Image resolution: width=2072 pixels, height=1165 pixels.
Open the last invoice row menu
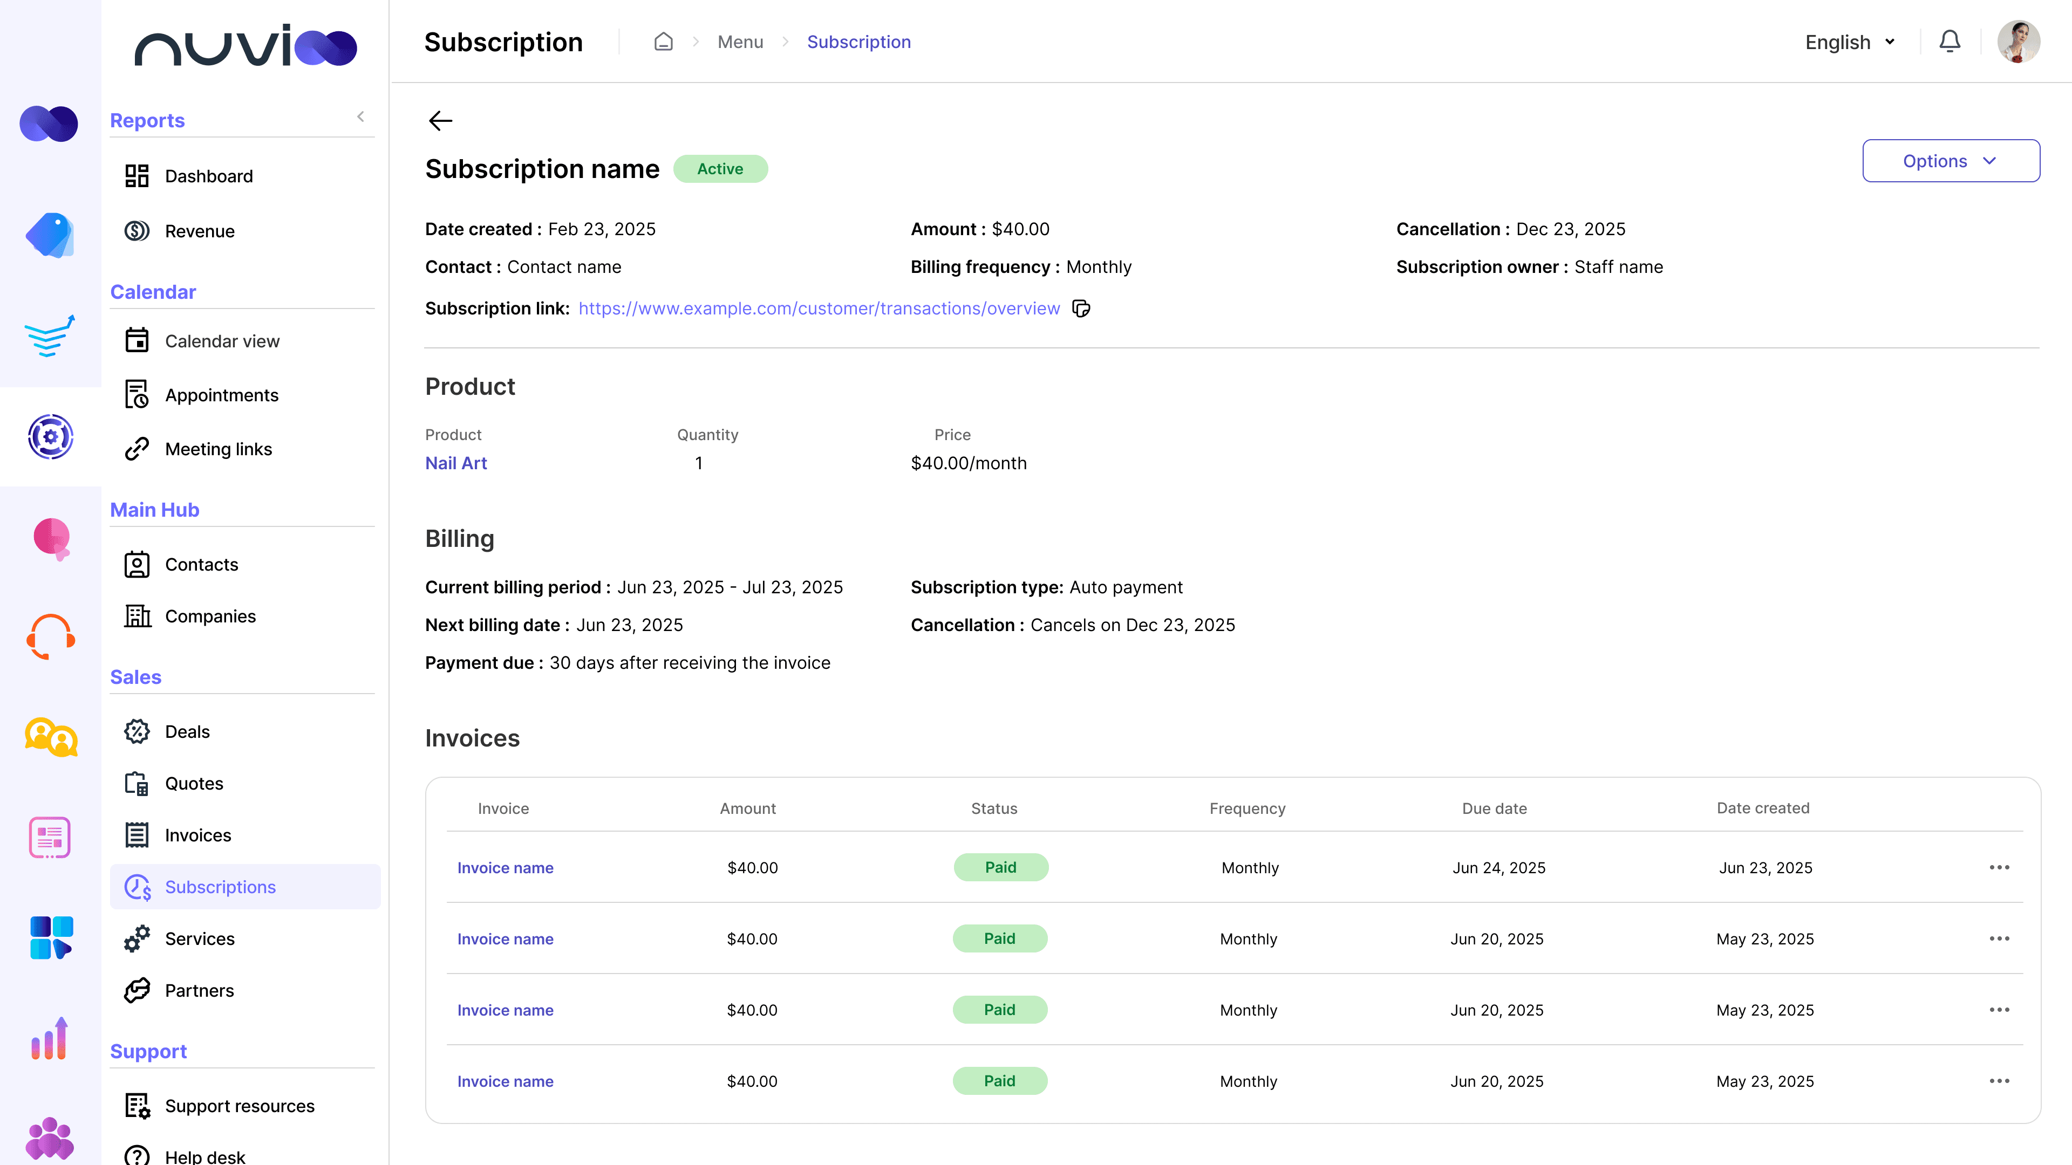1999,1081
